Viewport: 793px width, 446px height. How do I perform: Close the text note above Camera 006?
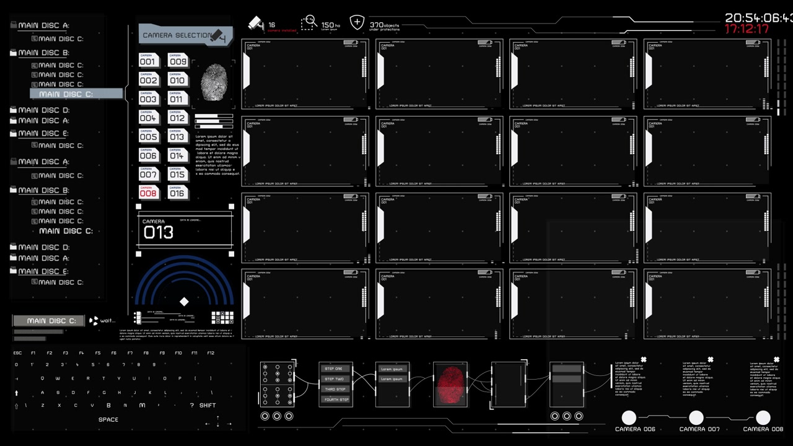pos(644,359)
